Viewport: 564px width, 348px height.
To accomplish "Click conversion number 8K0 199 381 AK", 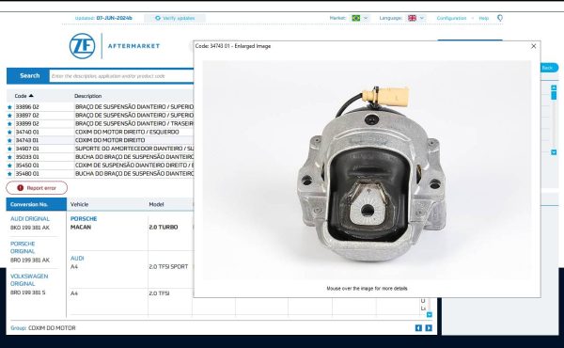I will tap(30, 228).
